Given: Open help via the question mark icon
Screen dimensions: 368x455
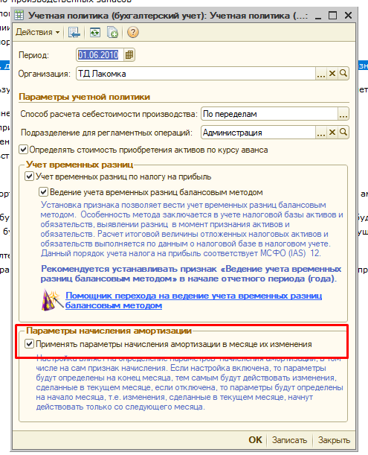Looking at the screenshot, I should pyautogui.click(x=133, y=32).
